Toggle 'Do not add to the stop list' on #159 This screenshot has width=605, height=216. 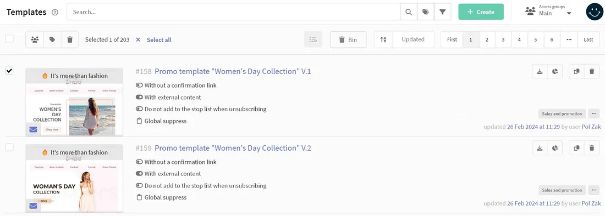pos(139,186)
